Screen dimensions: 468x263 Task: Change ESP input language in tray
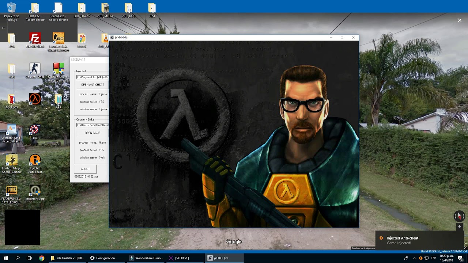click(x=434, y=258)
